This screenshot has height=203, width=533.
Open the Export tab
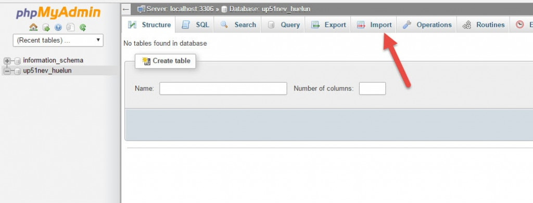click(328, 25)
